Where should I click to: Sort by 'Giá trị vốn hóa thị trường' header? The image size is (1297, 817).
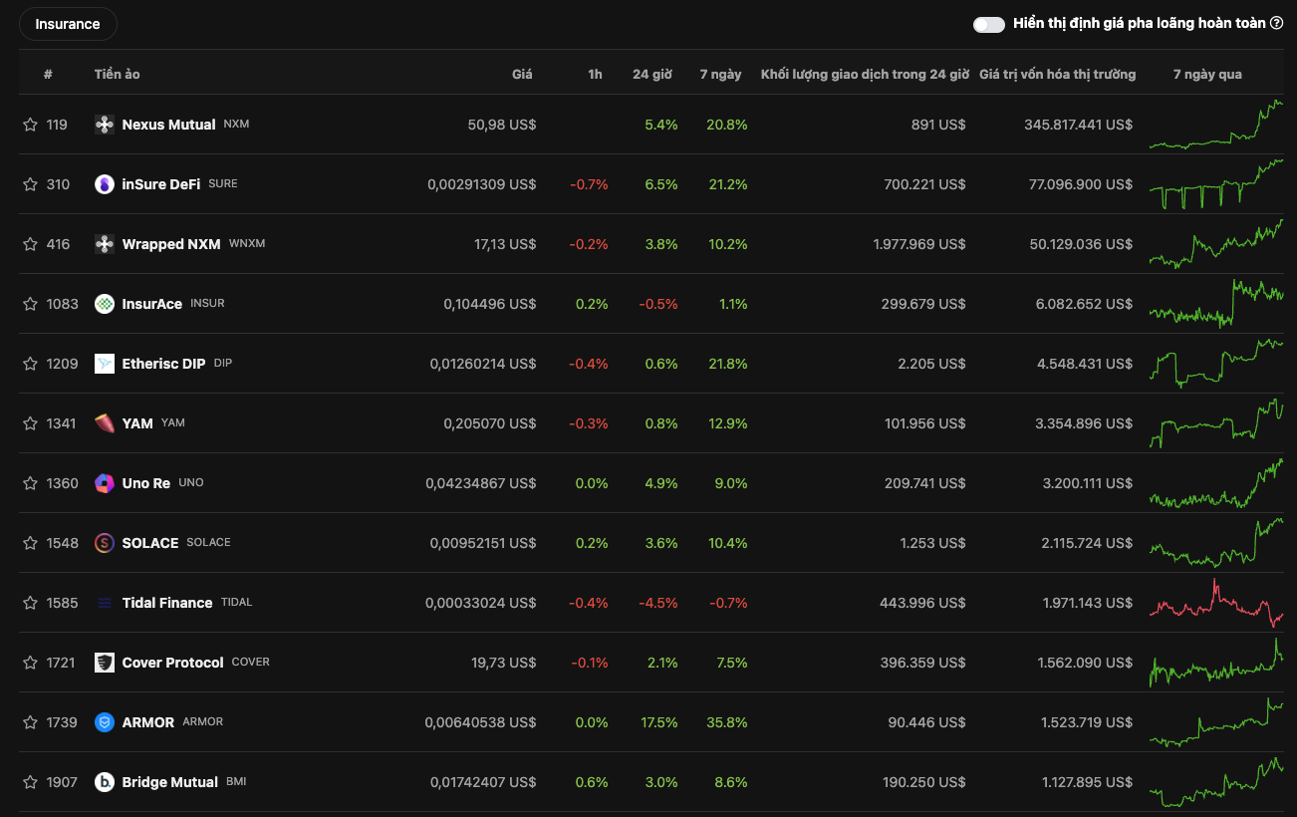point(1058,75)
